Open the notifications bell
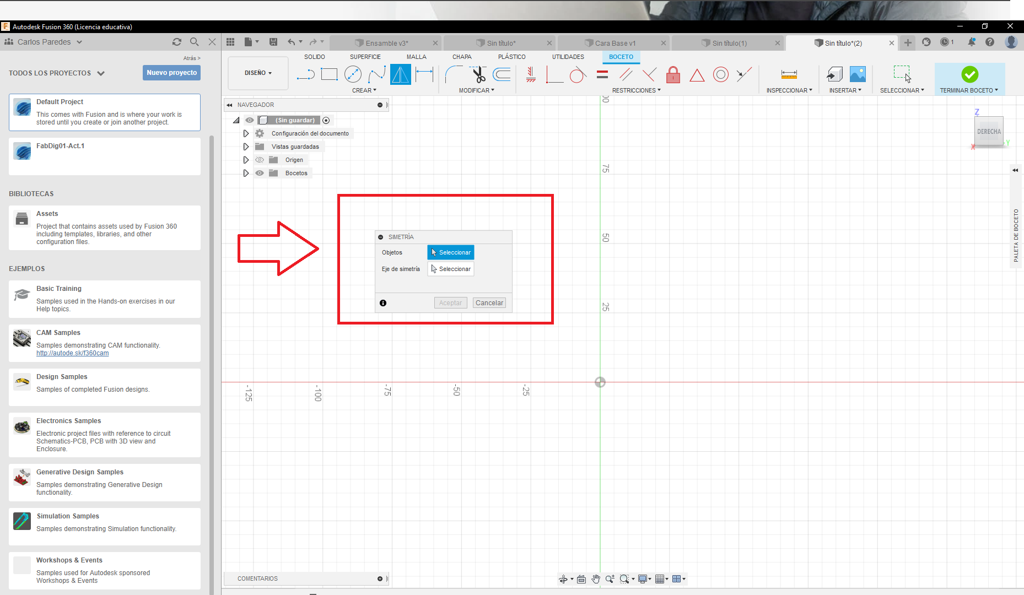 tap(972, 42)
